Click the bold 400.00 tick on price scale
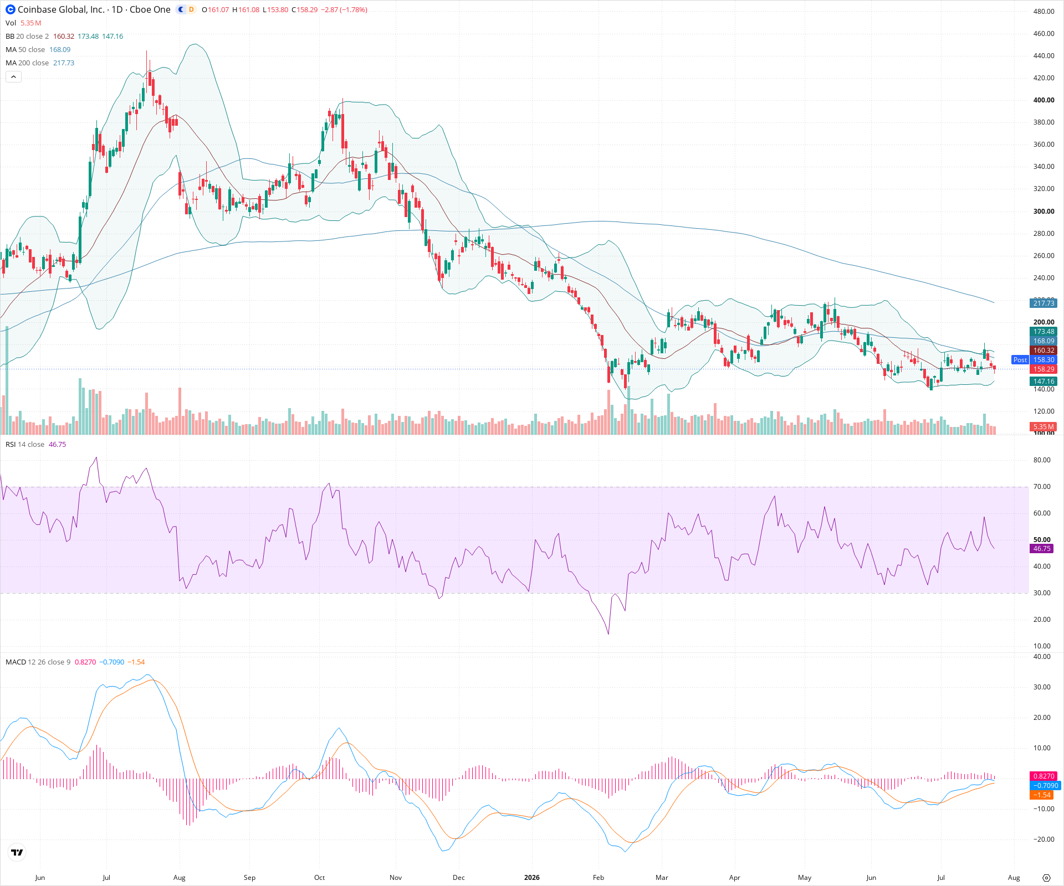 point(1044,100)
